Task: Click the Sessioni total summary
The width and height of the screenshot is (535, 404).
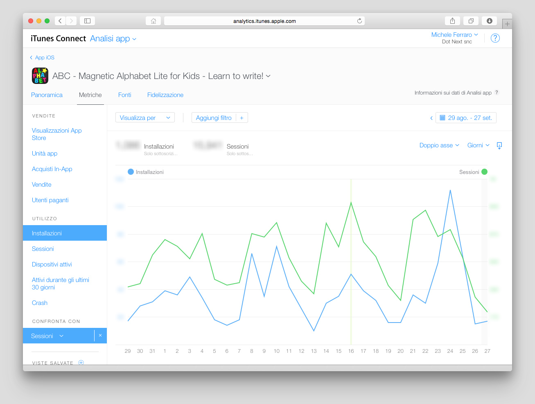Action: 223,149
